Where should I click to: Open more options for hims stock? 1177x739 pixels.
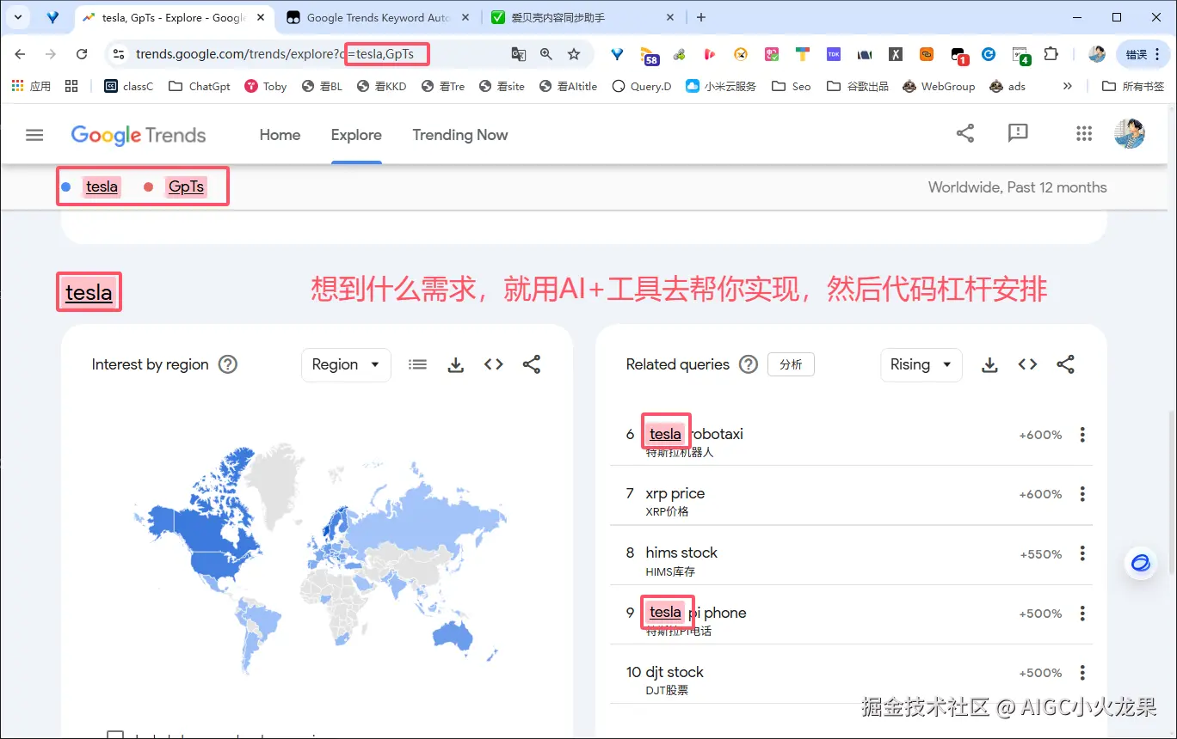click(x=1082, y=554)
